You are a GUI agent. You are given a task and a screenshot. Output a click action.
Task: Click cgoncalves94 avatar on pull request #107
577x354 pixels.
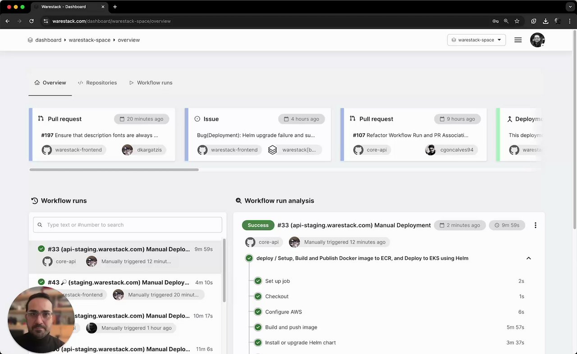[430, 150]
